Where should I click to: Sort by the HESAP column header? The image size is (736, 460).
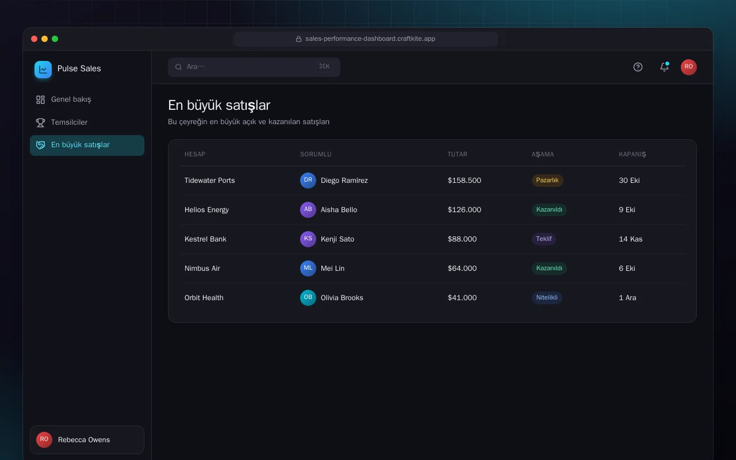tap(195, 154)
